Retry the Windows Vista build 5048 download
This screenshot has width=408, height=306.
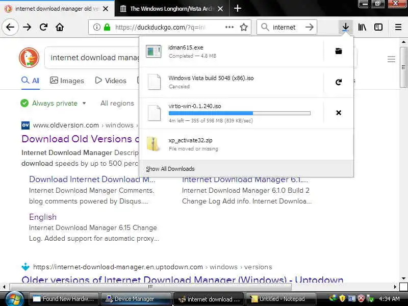[x=339, y=82]
